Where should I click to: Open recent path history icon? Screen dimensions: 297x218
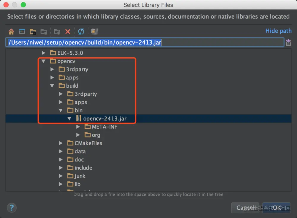288,42
